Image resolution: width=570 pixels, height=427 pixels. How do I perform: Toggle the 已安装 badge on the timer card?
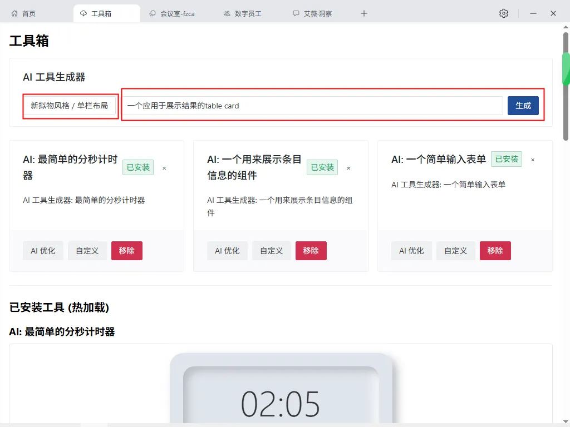tap(137, 167)
